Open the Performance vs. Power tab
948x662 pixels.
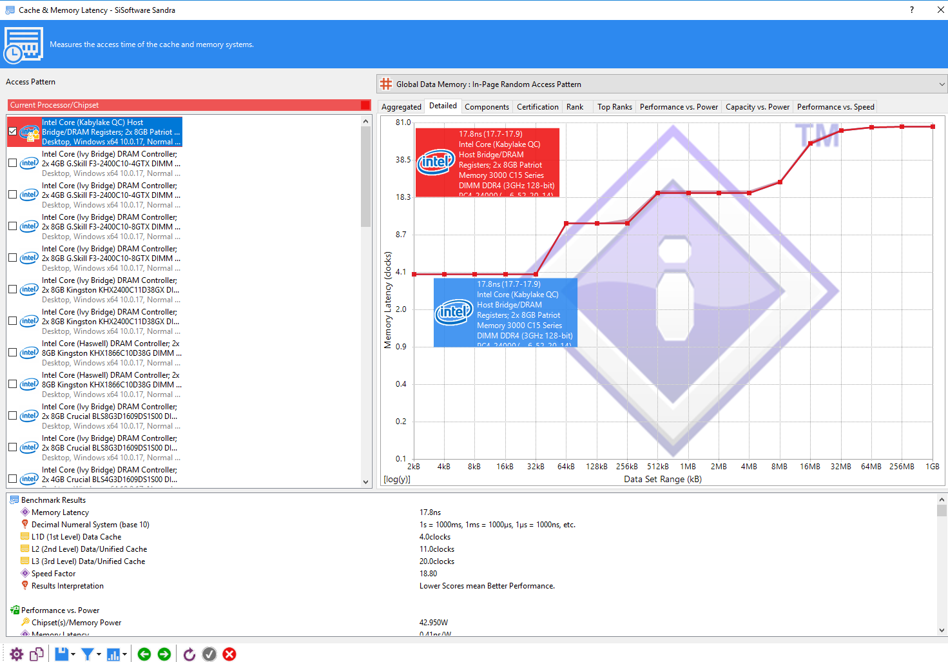click(679, 107)
